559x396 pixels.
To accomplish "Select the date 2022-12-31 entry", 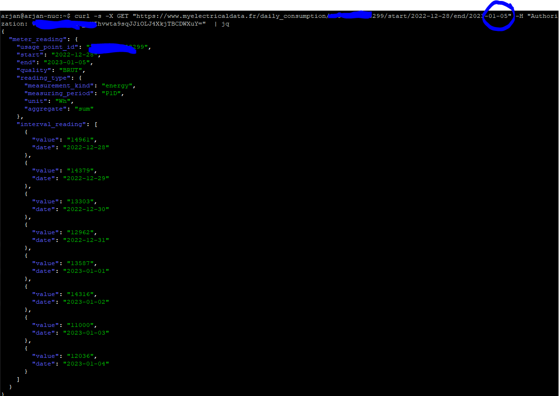I will (86, 240).
